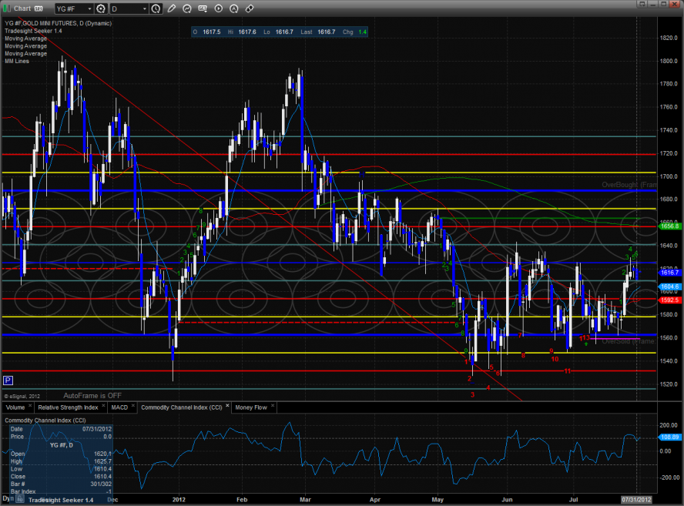Select the pencil drawing tool
684x506 pixels.
click(171, 8)
